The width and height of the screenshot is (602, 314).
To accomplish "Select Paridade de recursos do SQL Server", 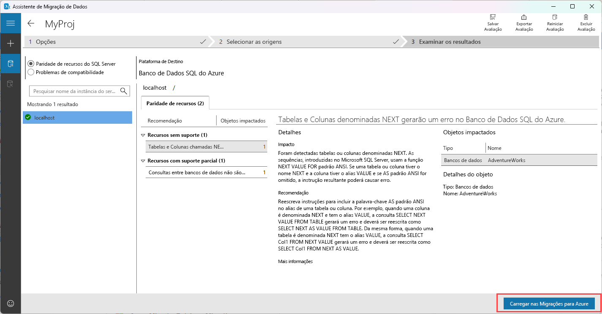I will click(x=30, y=64).
